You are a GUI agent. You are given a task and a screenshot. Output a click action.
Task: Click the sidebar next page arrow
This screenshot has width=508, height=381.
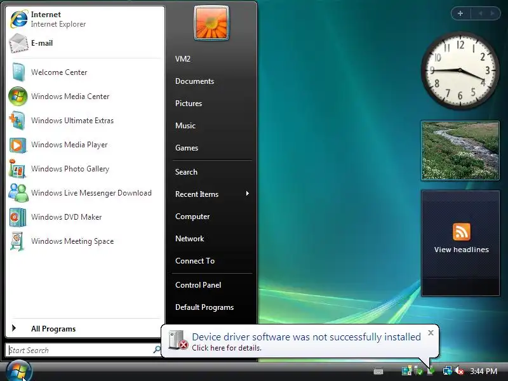[493, 13]
